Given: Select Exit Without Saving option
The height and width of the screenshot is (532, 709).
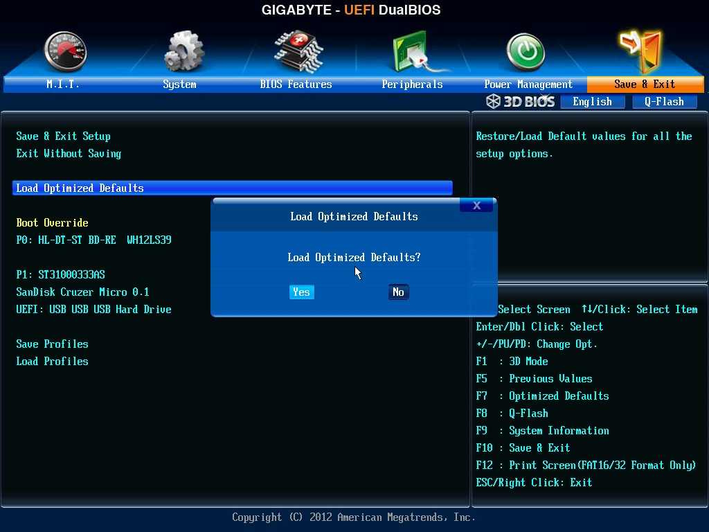Looking at the screenshot, I should (x=69, y=154).
